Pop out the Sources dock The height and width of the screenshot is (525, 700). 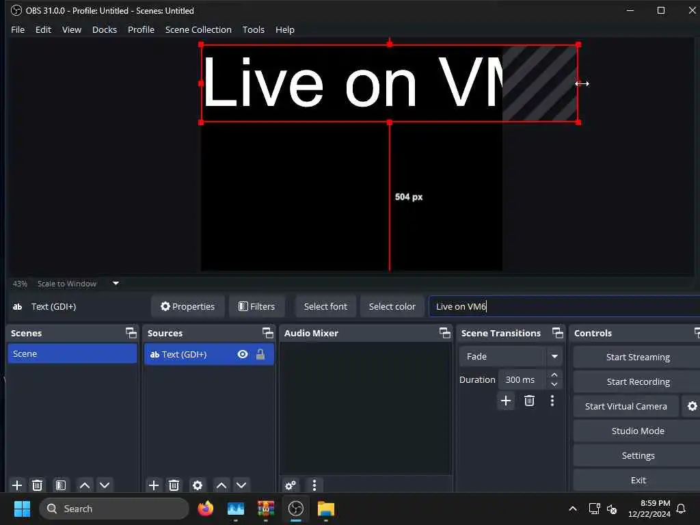268,333
